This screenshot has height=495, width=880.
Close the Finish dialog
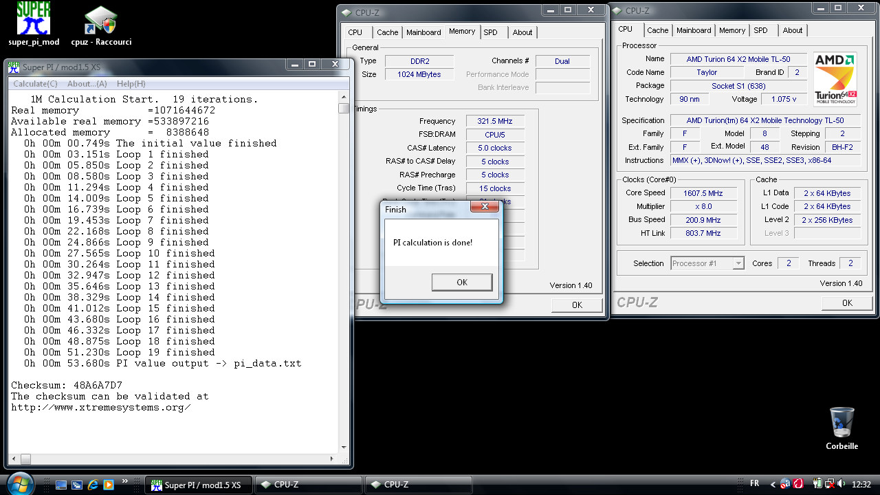(484, 206)
